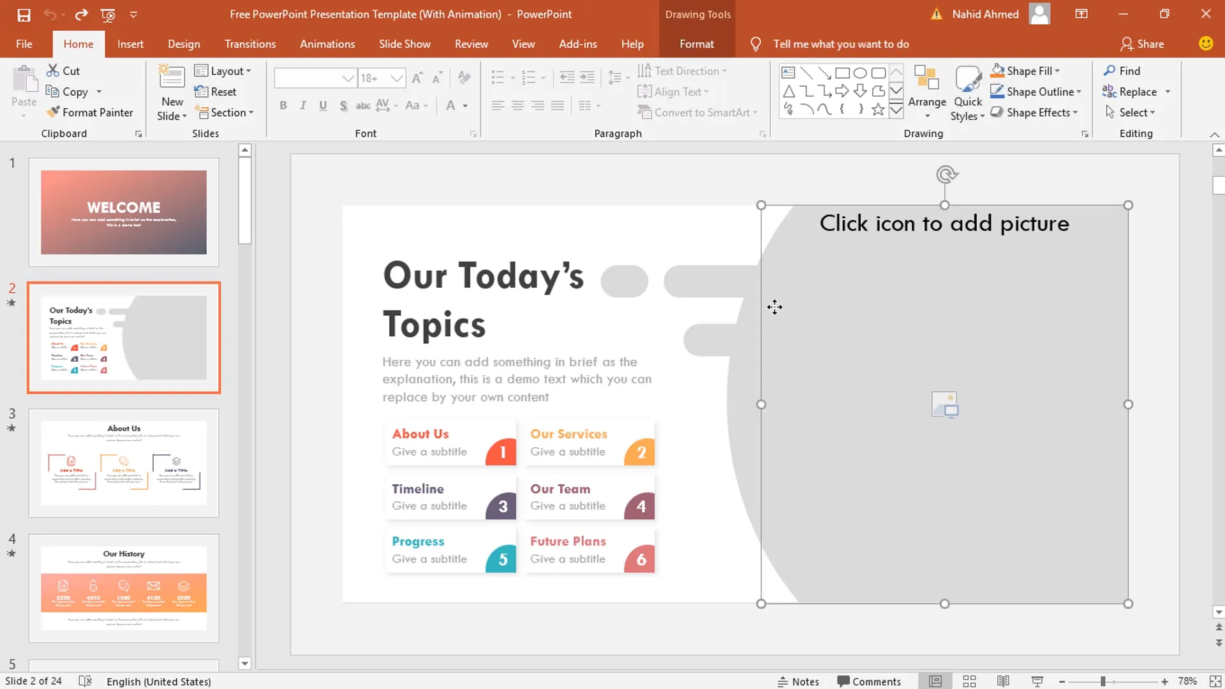Switch to the Design tab
This screenshot has height=689, width=1225.
pos(184,43)
